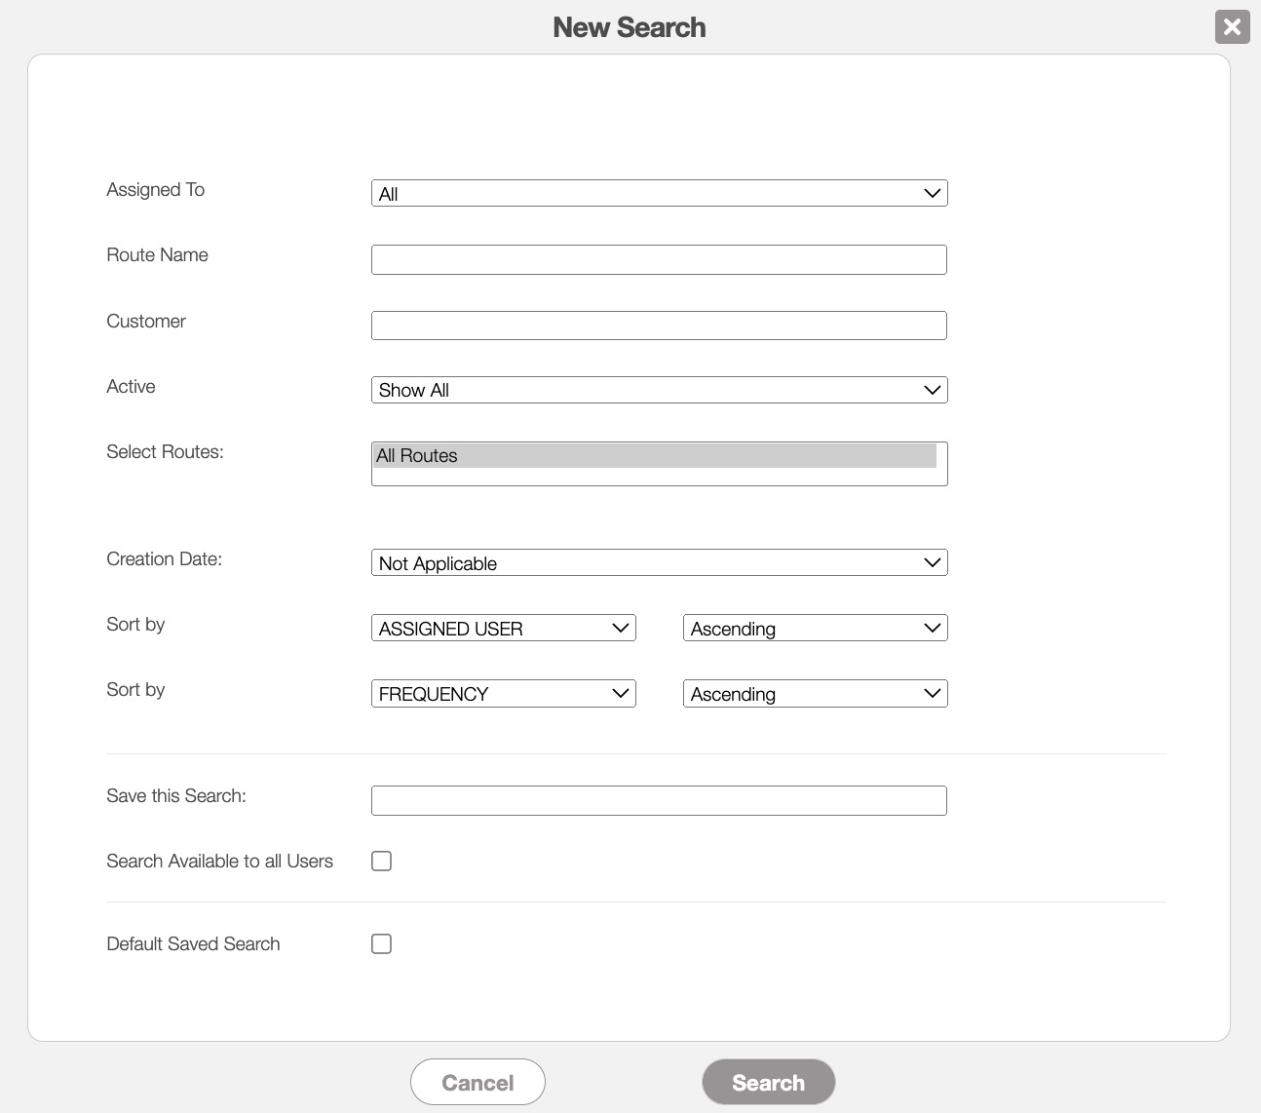Screen dimensions: 1261x1113
Task: Click the Route Name text field
Action: click(659, 259)
